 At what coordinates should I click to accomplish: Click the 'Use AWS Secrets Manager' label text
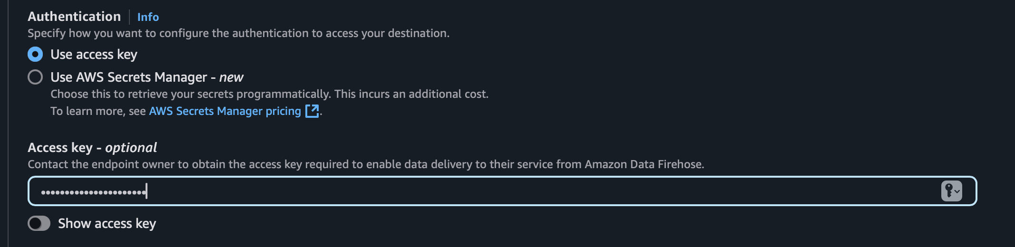coord(129,77)
